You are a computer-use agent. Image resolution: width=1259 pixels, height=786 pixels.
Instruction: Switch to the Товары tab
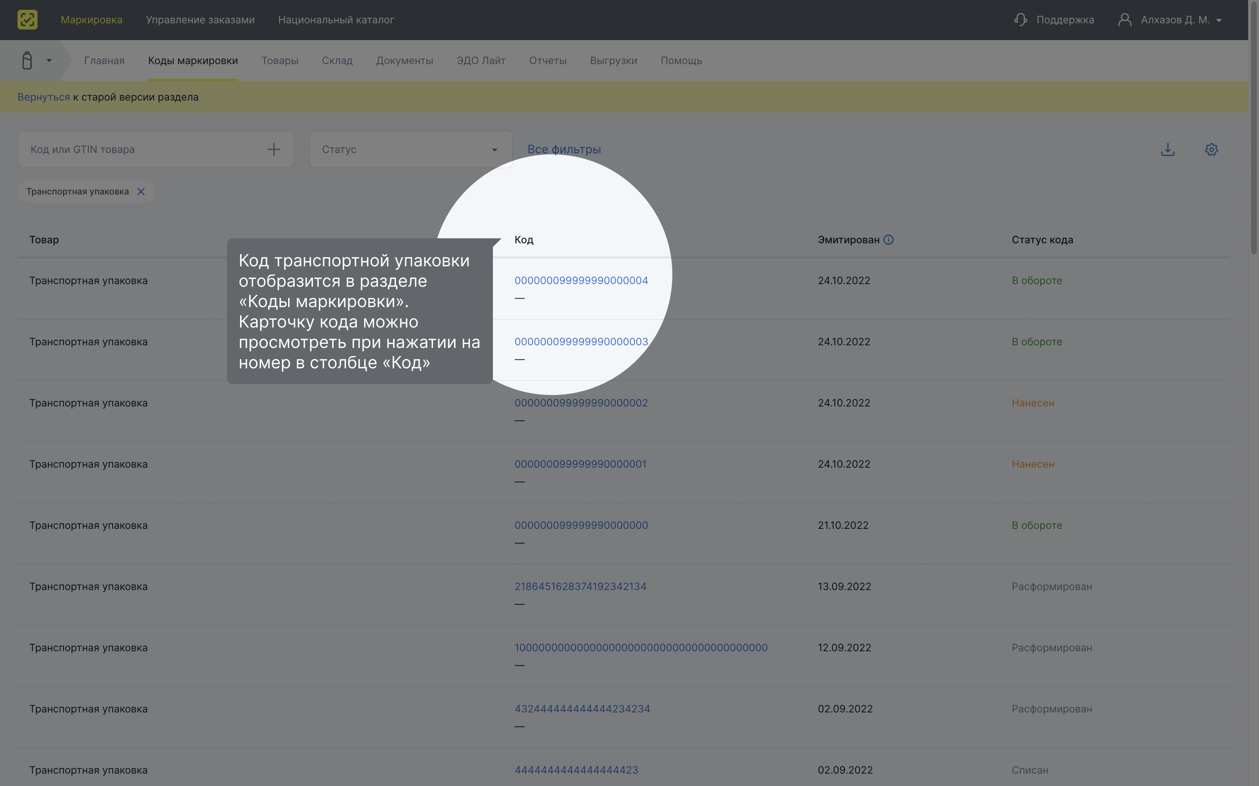280,61
